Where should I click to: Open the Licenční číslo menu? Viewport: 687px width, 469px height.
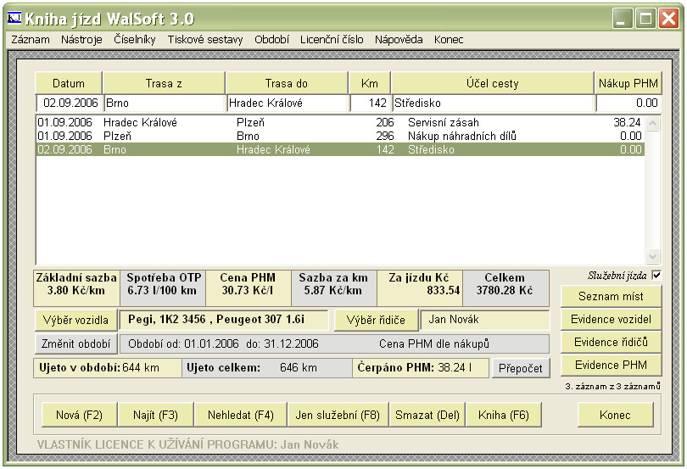332,40
